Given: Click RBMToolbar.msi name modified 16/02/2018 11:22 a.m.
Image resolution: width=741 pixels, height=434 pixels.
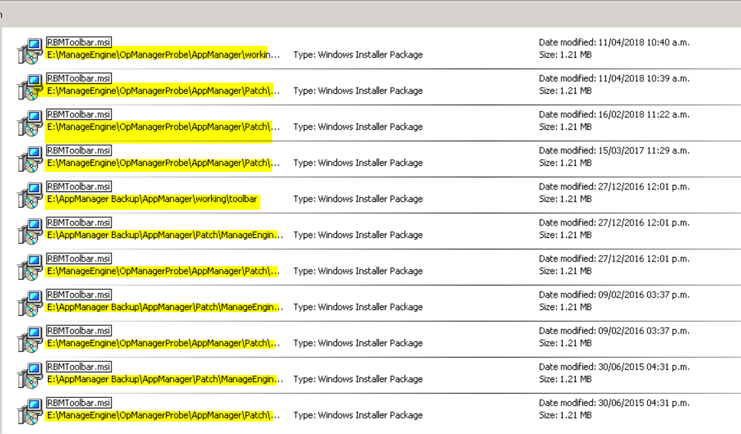Looking at the screenshot, I should pos(79,114).
